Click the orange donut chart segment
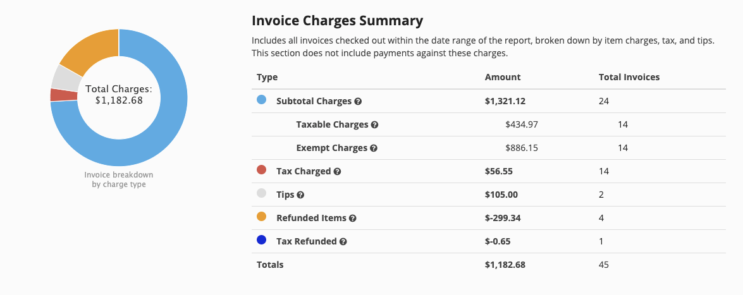This screenshot has width=743, height=295. click(95, 51)
